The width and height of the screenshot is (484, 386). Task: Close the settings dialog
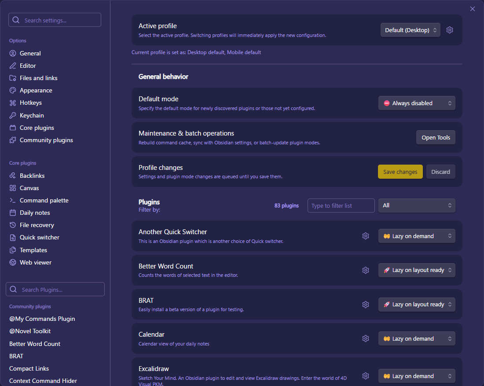(x=472, y=9)
